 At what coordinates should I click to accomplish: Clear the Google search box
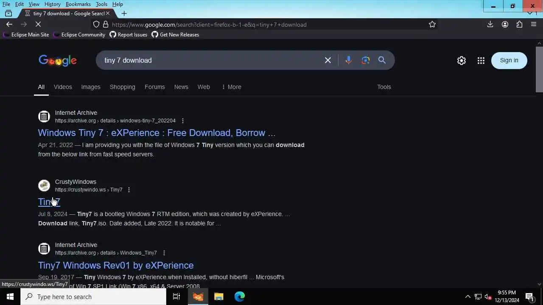pos(328,60)
